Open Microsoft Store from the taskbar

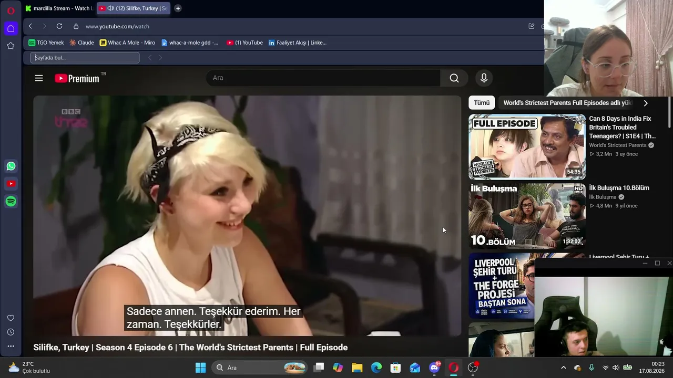(395, 367)
